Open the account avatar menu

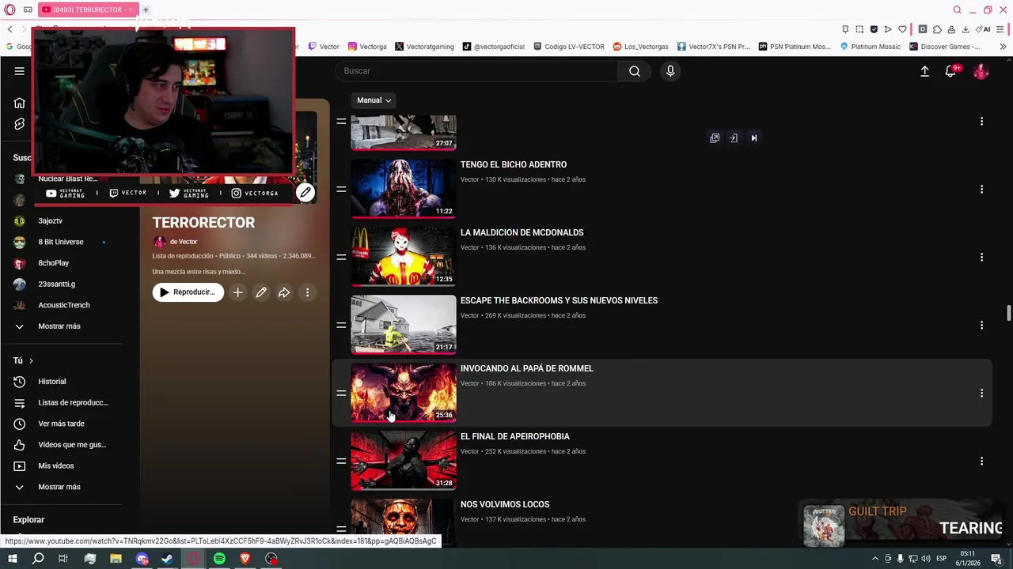pos(981,71)
